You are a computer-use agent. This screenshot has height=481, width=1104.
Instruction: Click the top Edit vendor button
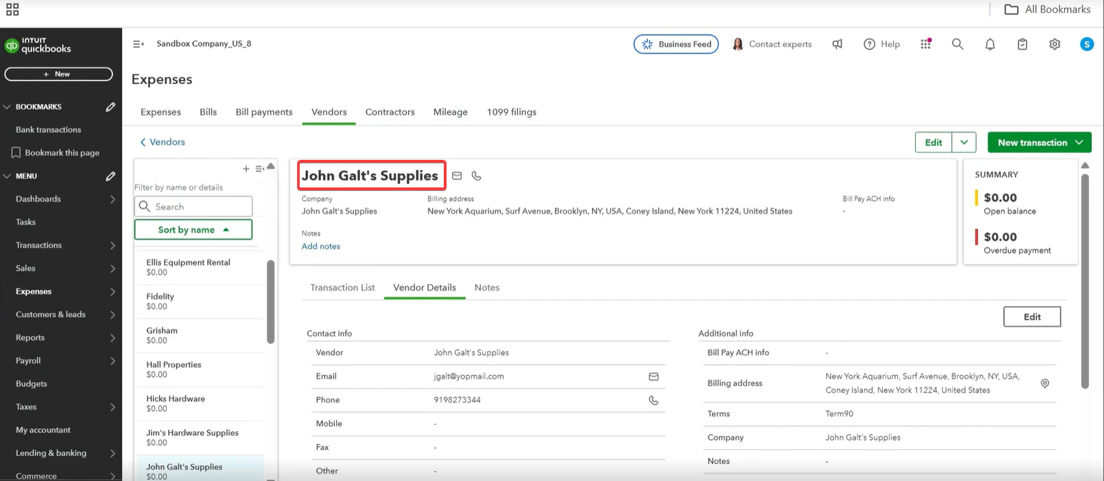pyautogui.click(x=934, y=143)
